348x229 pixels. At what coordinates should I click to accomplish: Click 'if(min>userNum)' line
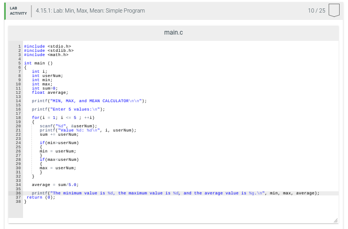coord(59,143)
